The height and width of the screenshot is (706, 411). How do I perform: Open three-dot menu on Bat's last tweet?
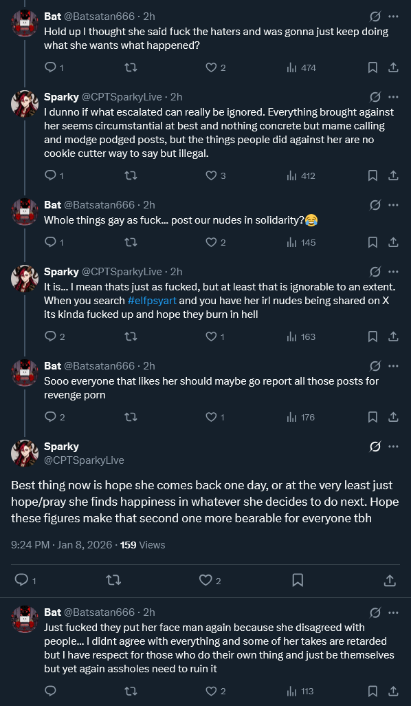393,612
